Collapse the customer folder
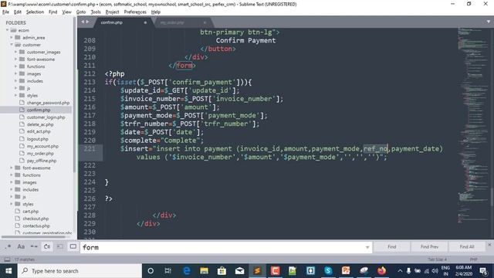 (12, 45)
